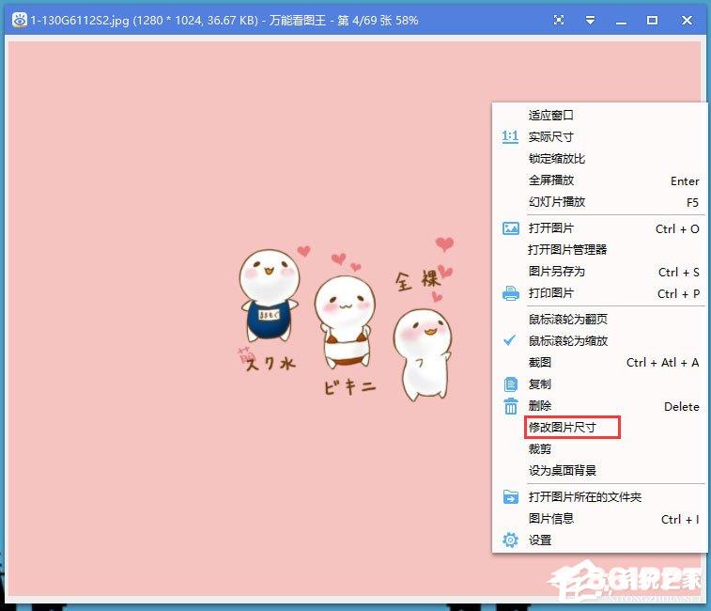Minimize the image viewer window
The height and width of the screenshot is (611, 711).
(621, 21)
